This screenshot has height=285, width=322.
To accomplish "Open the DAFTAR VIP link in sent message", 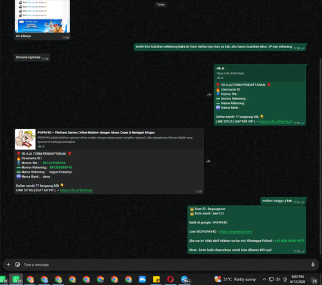I will click(x=276, y=121).
